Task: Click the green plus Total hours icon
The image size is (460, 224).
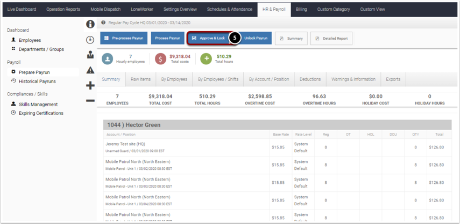Action: tap(206, 59)
